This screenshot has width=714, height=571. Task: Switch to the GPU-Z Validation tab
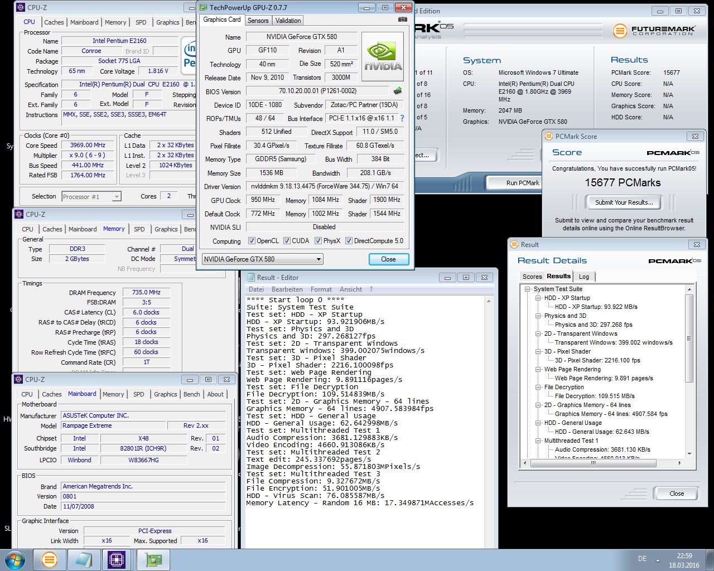[288, 21]
